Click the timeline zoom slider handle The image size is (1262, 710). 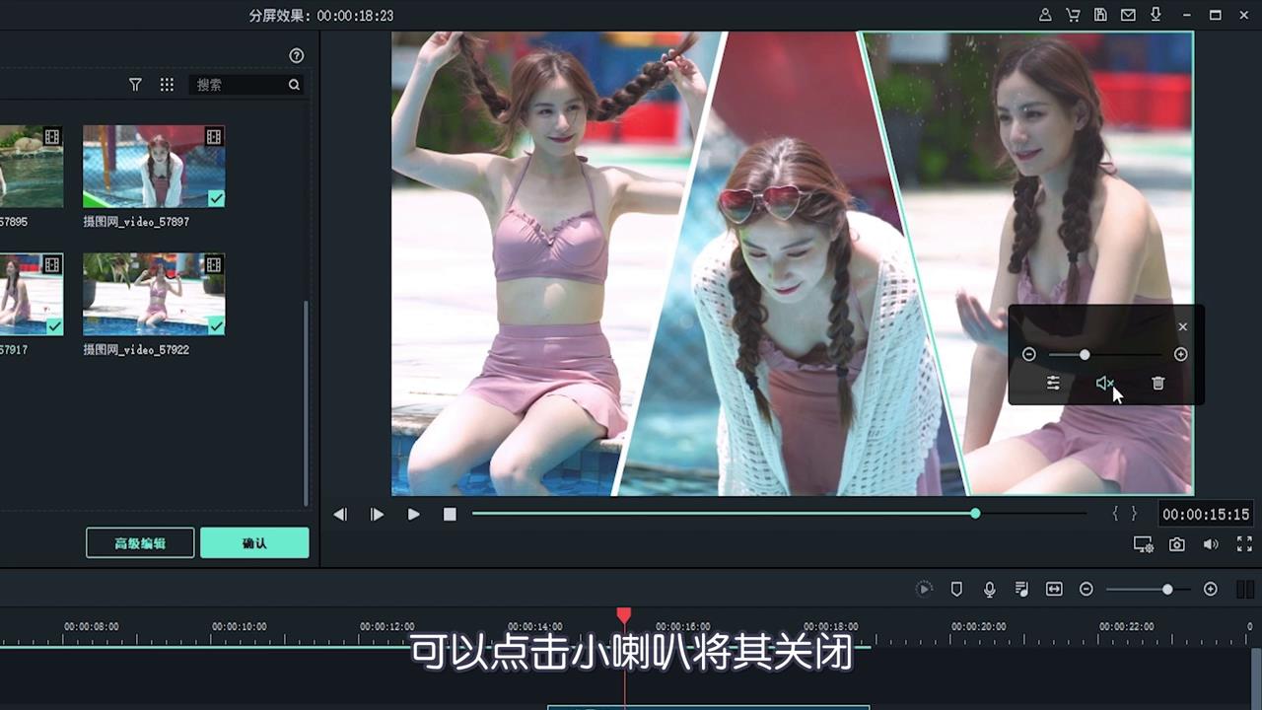pyautogui.click(x=1167, y=589)
